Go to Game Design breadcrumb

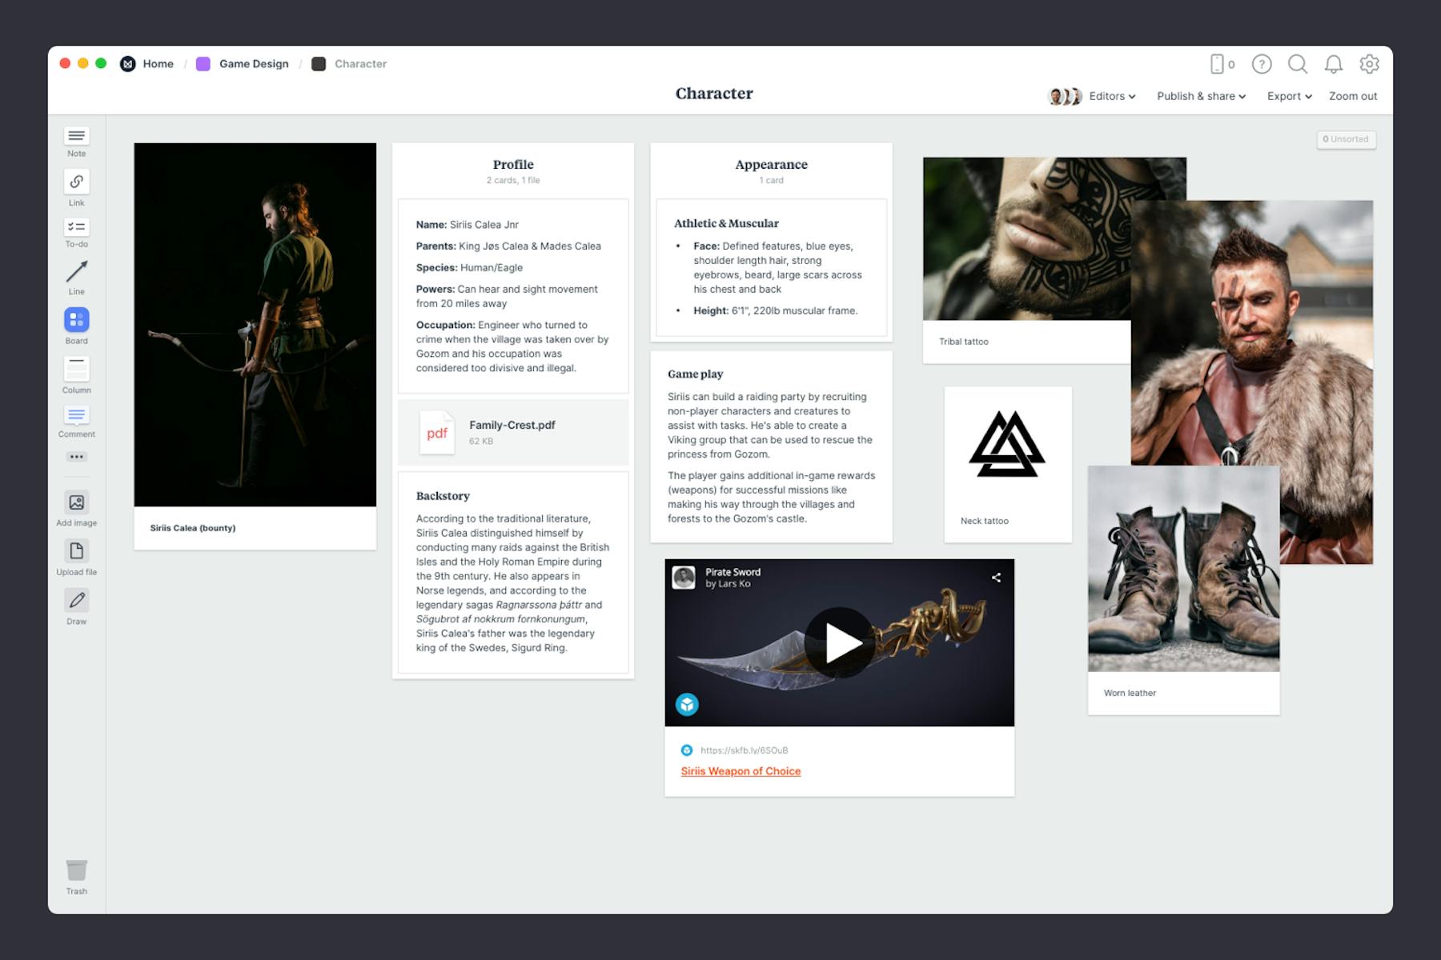click(x=253, y=64)
